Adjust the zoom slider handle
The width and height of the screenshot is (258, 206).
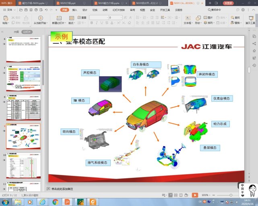click(x=231, y=195)
